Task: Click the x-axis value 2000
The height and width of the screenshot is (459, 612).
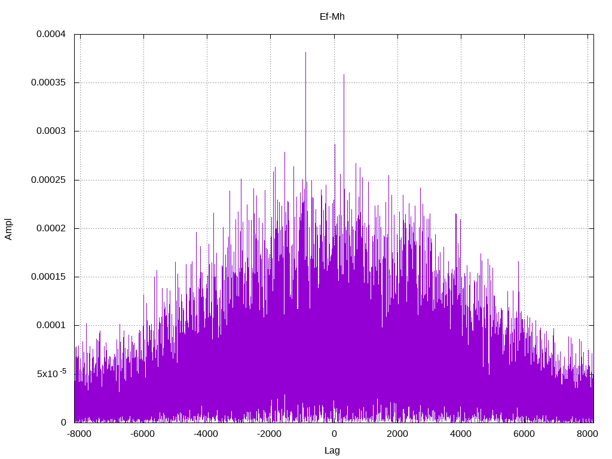Action: pyautogui.click(x=397, y=434)
